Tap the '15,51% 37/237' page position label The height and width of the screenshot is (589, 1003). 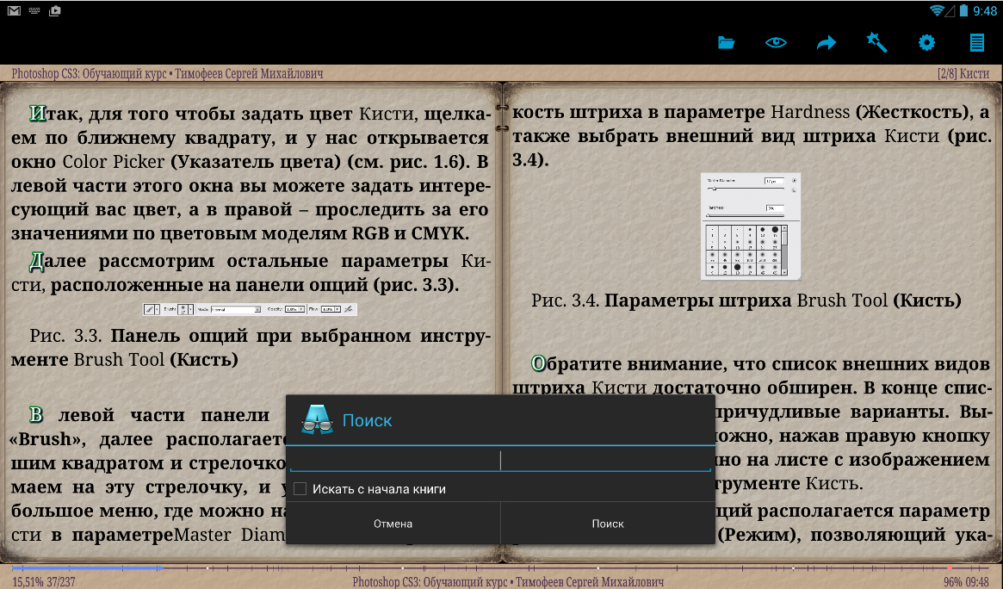tap(43, 582)
